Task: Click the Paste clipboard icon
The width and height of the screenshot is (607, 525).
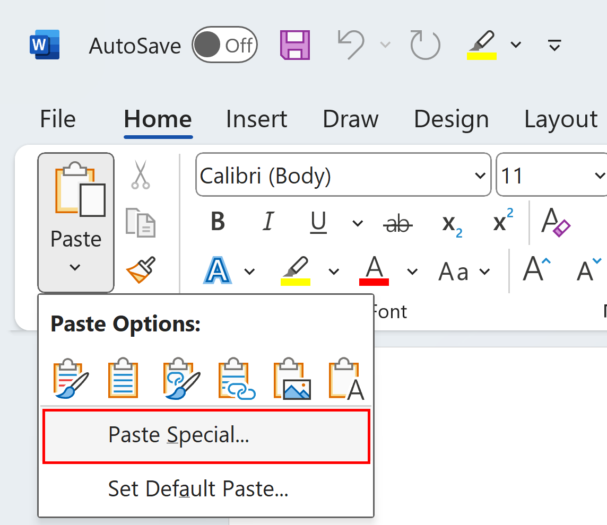Action: click(x=80, y=189)
